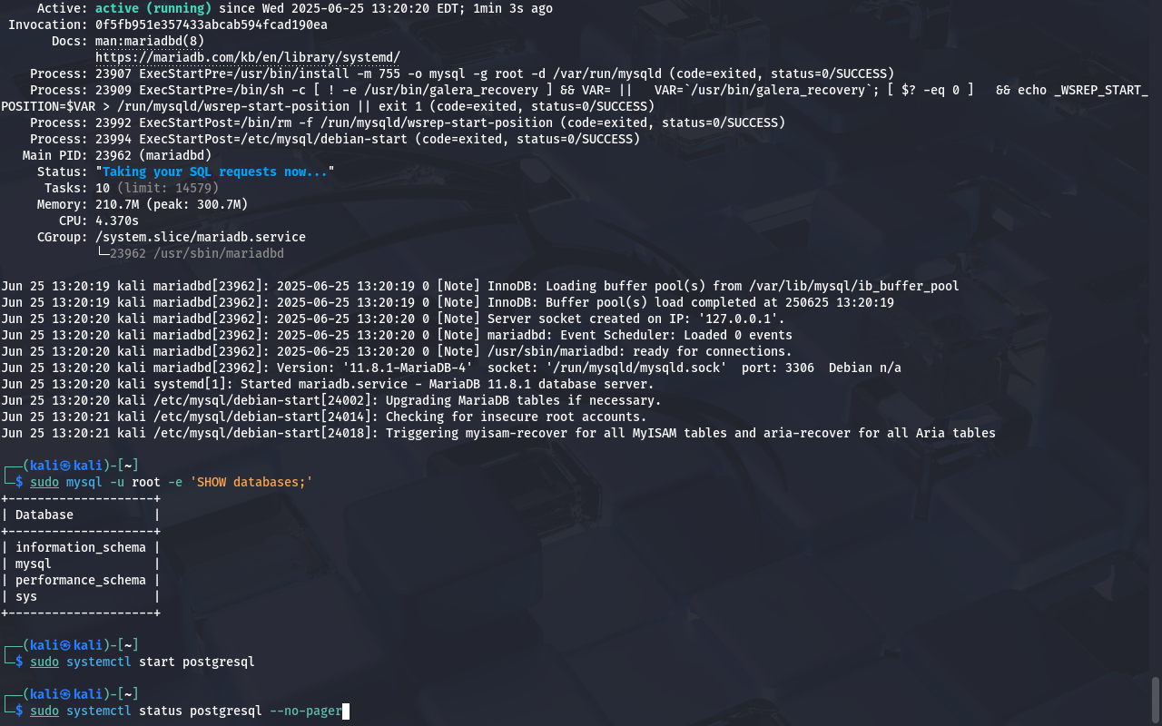Click the Tasks value '10 (limit: 14579)'
Viewport: 1162px width, 726px height.
pos(157,188)
